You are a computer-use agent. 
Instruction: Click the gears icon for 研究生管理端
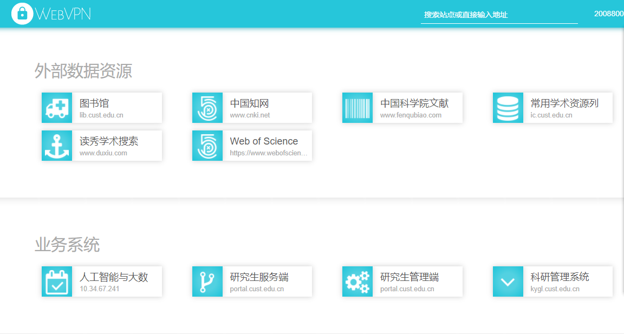point(357,281)
